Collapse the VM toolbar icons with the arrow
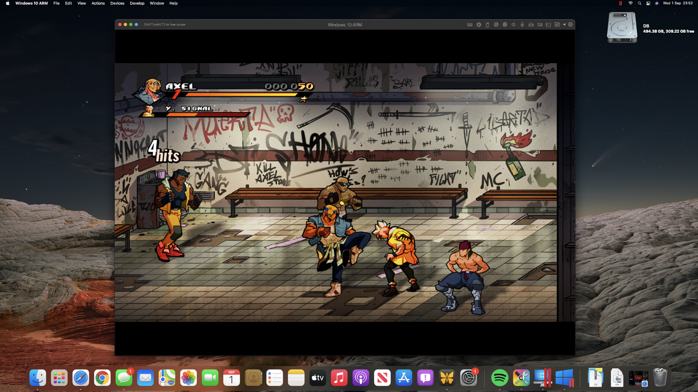Viewport: 698px width, 392px height. click(564, 24)
